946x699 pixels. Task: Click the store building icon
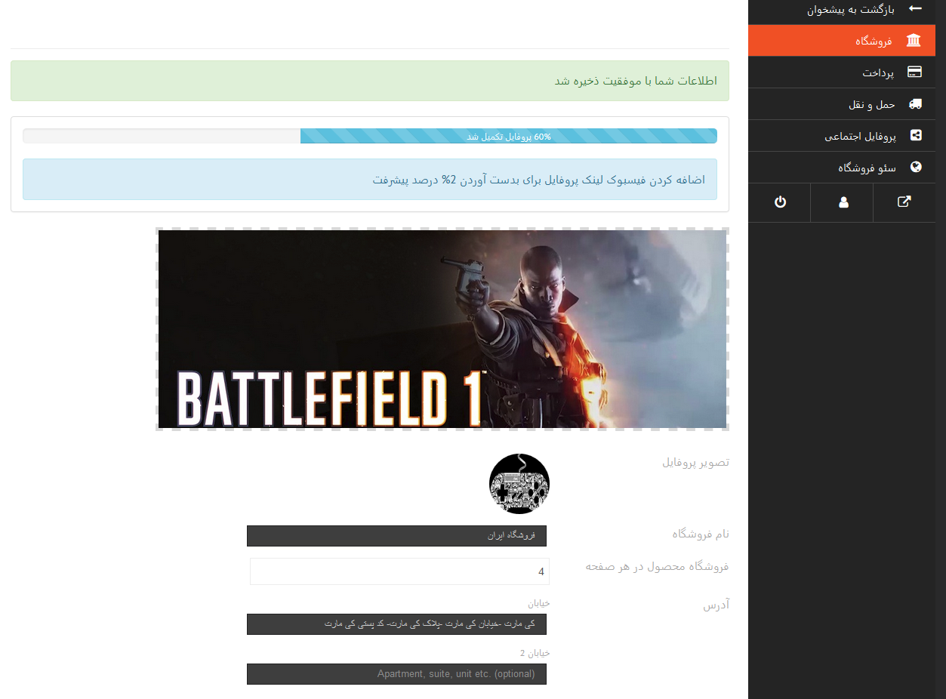pyautogui.click(x=914, y=41)
